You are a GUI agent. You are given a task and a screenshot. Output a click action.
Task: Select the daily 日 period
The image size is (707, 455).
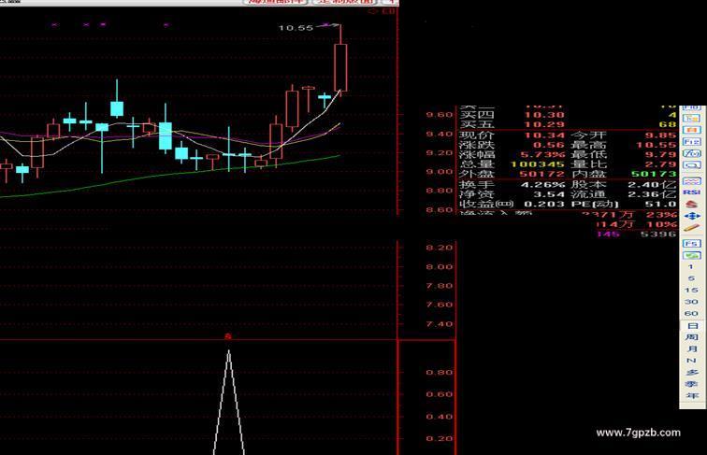[692, 326]
